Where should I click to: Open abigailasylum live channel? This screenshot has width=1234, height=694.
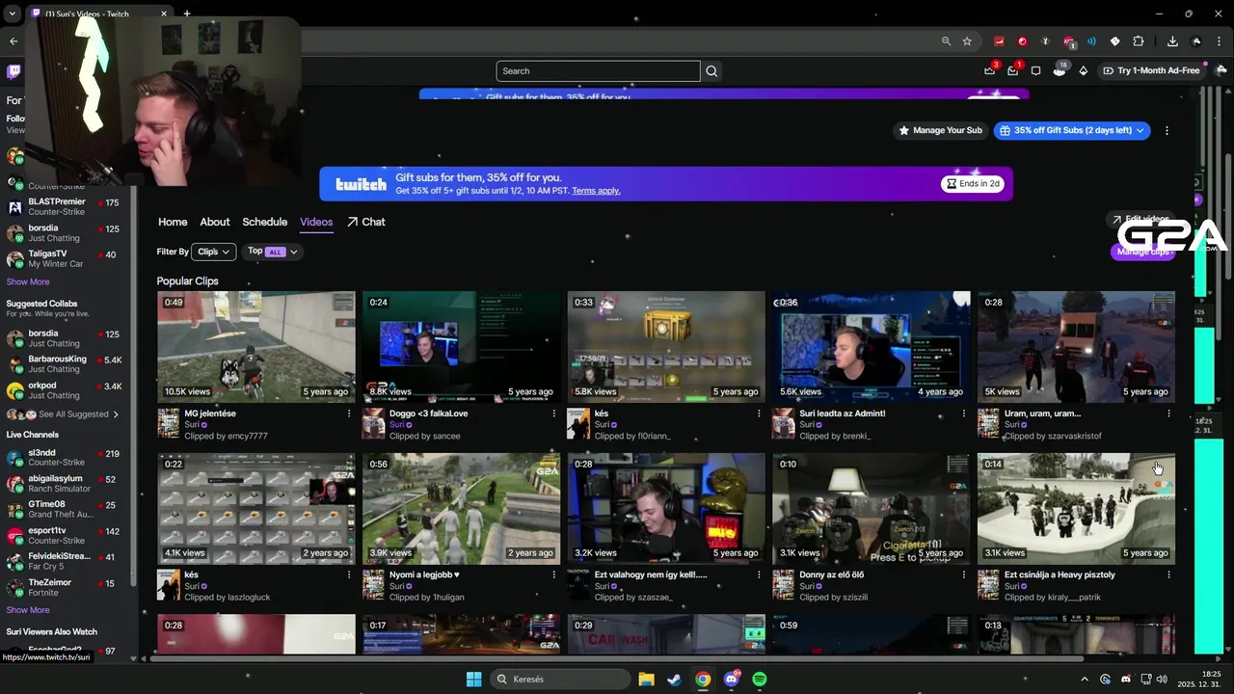[x=64, y=483]
